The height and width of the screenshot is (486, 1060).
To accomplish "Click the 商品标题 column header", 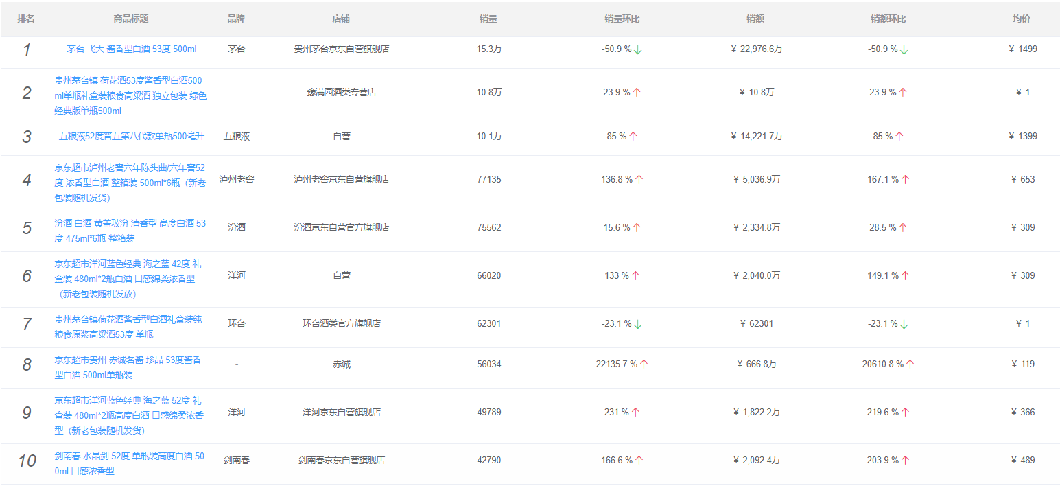I will (x=131, y=19).
